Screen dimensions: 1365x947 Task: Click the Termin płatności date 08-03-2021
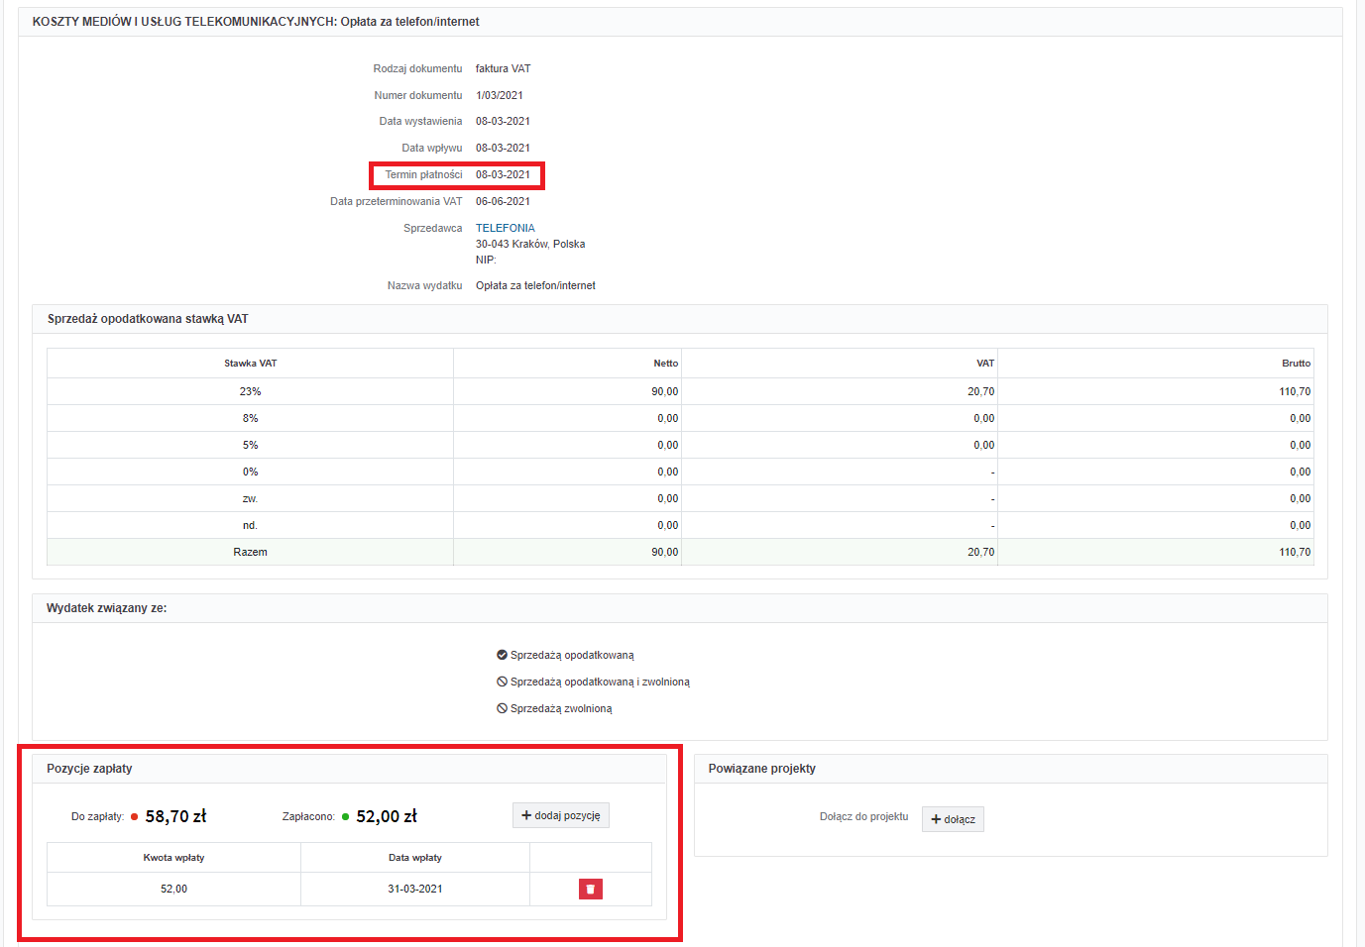click(503, 174)
